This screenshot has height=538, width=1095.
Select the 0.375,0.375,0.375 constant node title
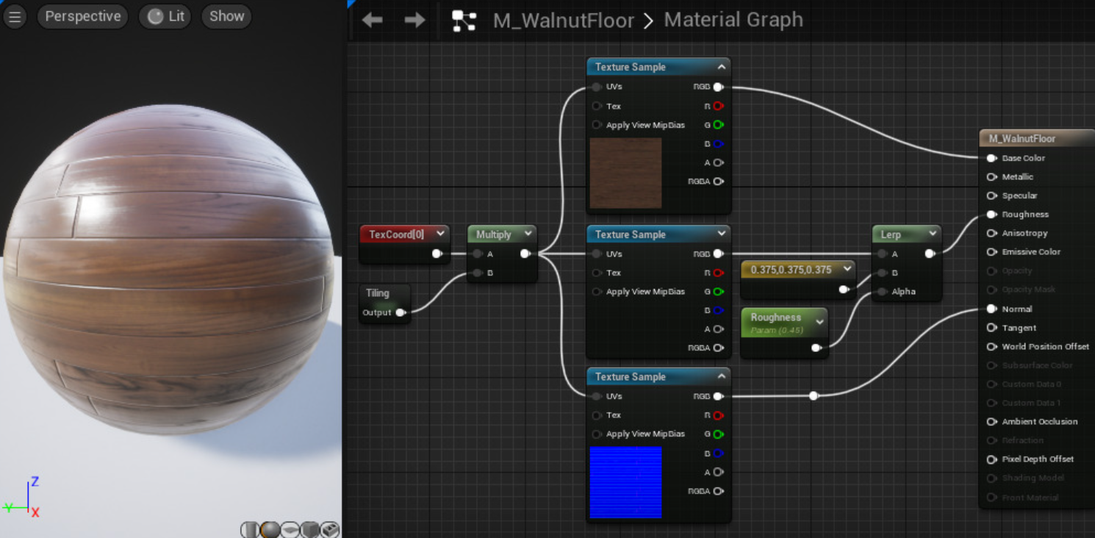[x=791, y=270]
